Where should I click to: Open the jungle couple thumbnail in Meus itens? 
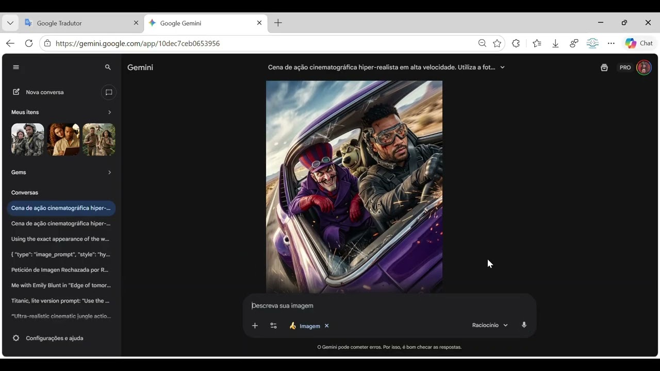point(99,140)
